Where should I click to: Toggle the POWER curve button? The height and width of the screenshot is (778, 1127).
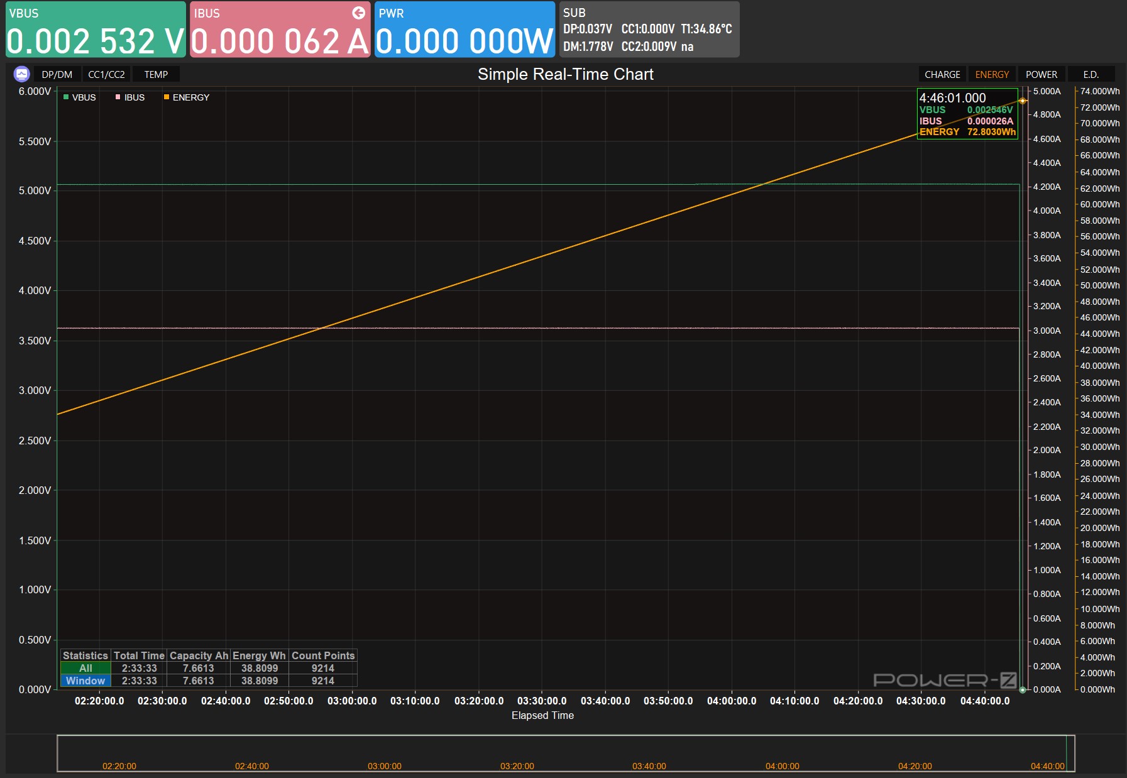pyautogui.click(x=1042, y=74)
